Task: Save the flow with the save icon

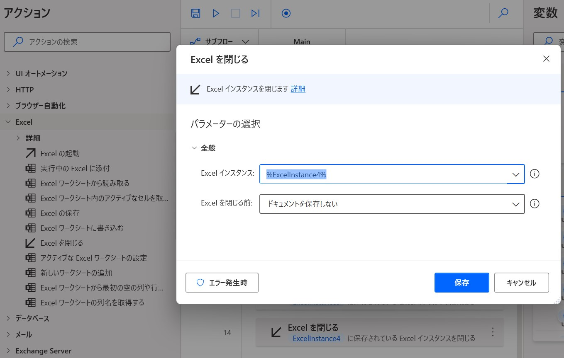Action: coord(195,13)
